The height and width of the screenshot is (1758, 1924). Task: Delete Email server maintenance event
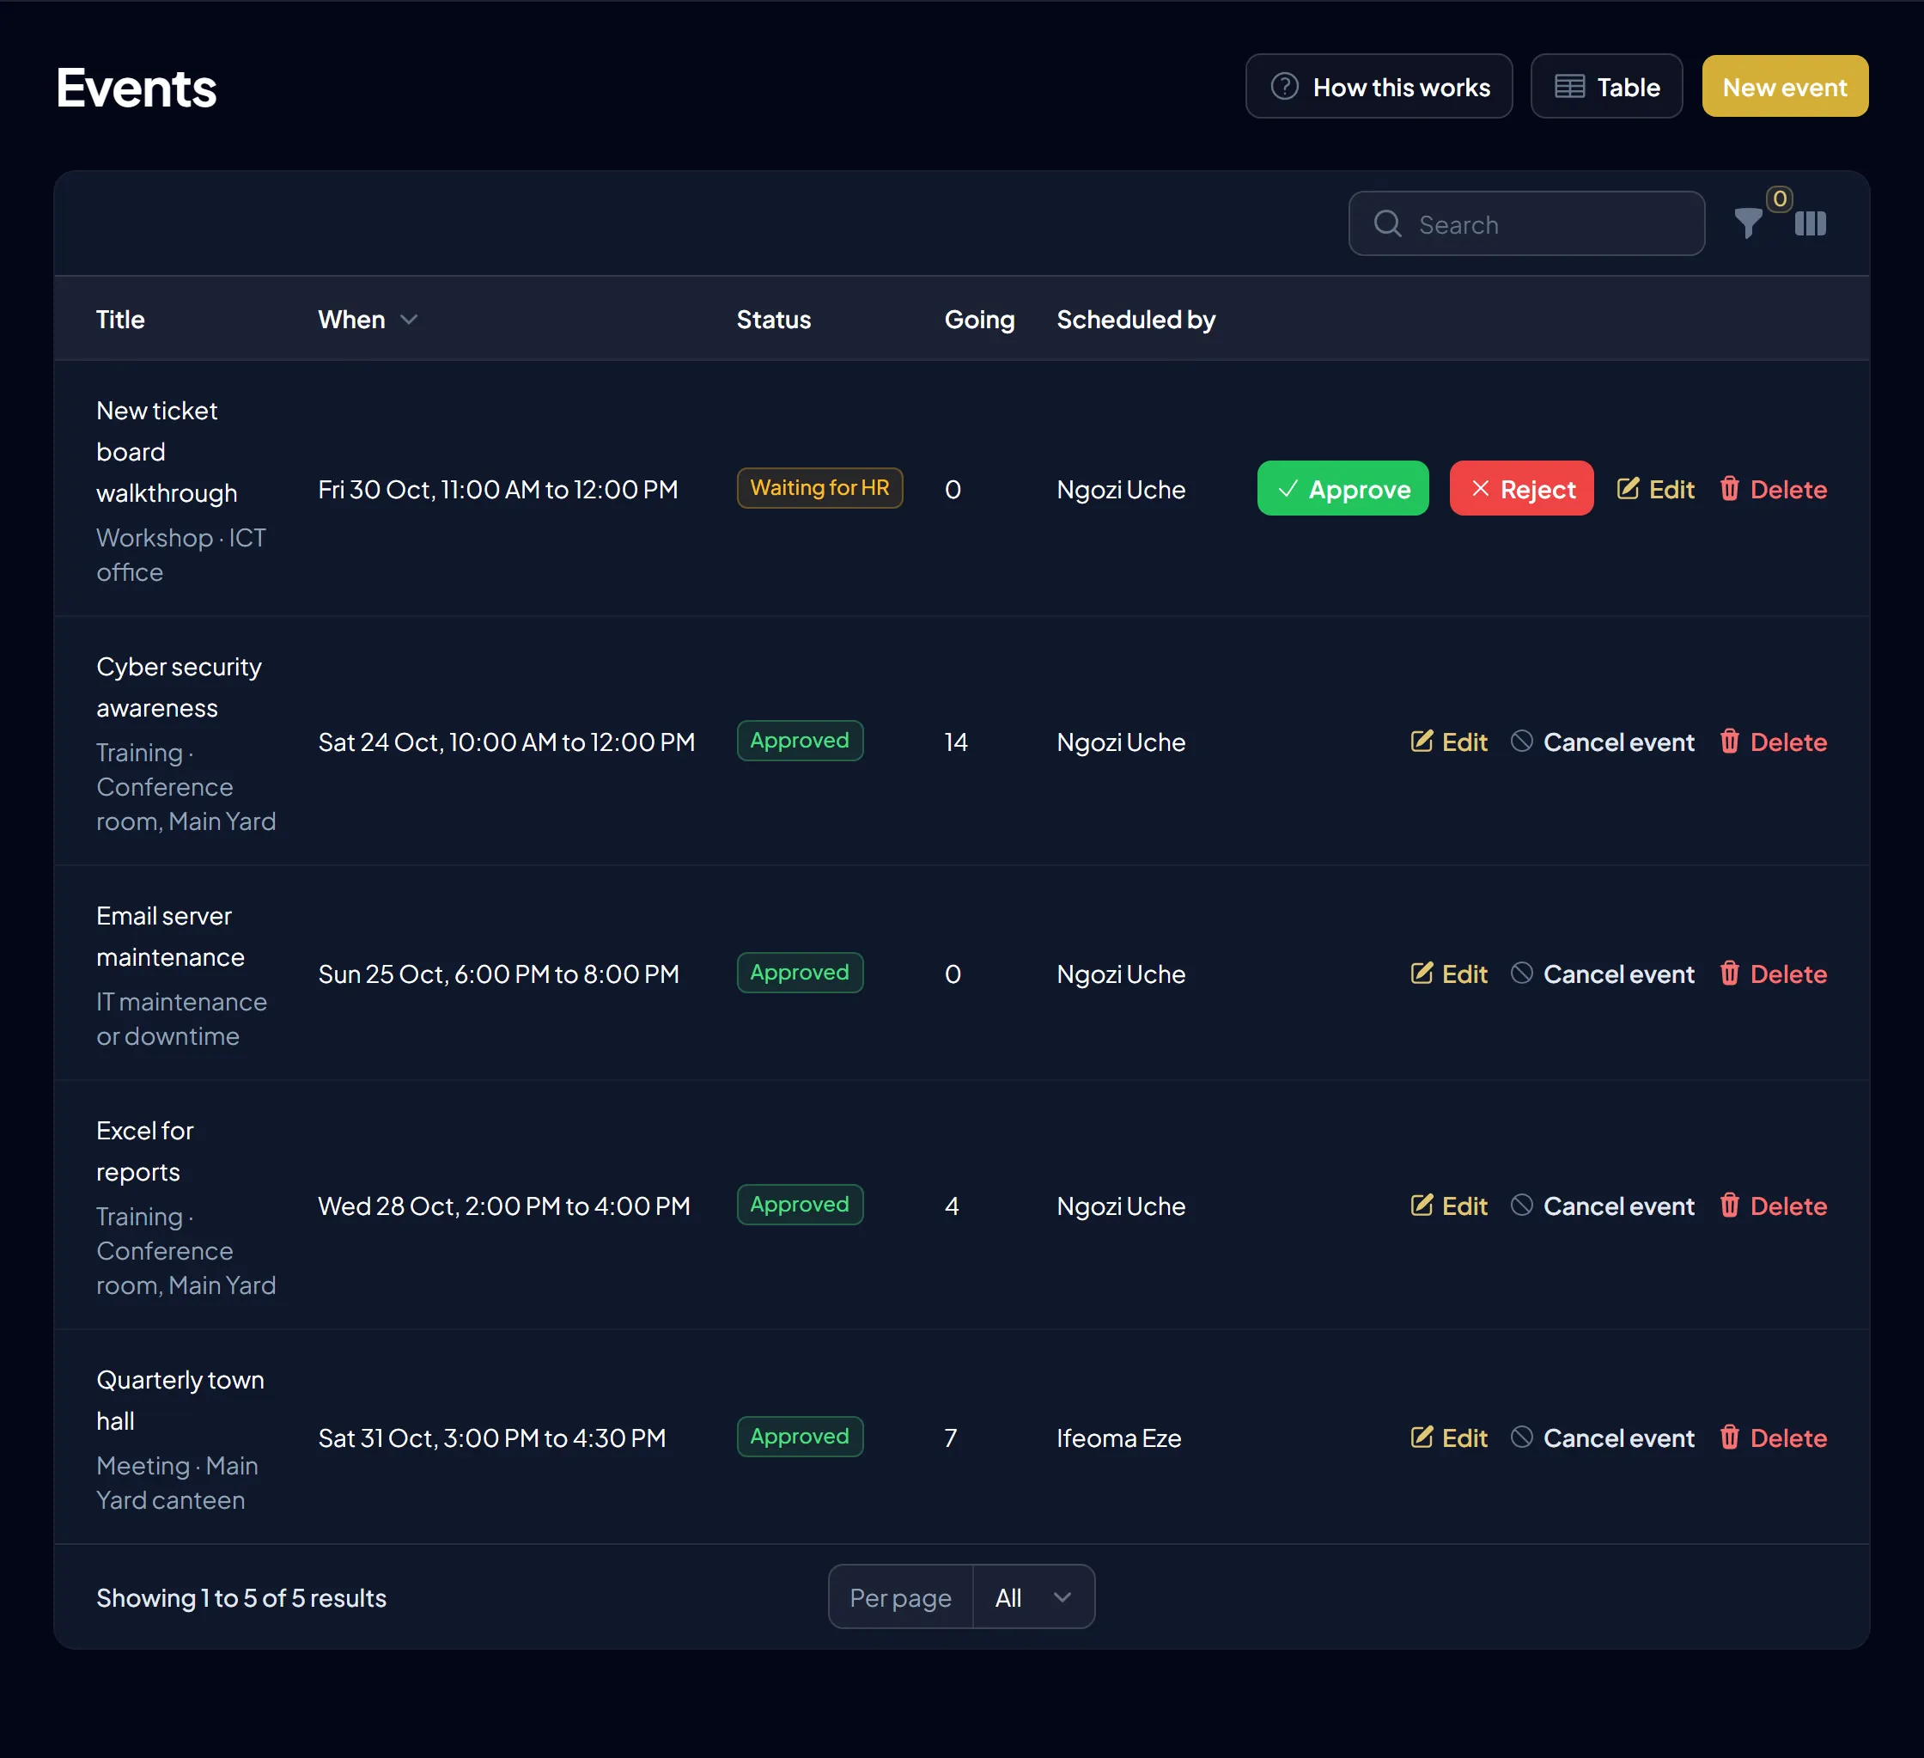pyautogui.click(x=1772, y=973)
